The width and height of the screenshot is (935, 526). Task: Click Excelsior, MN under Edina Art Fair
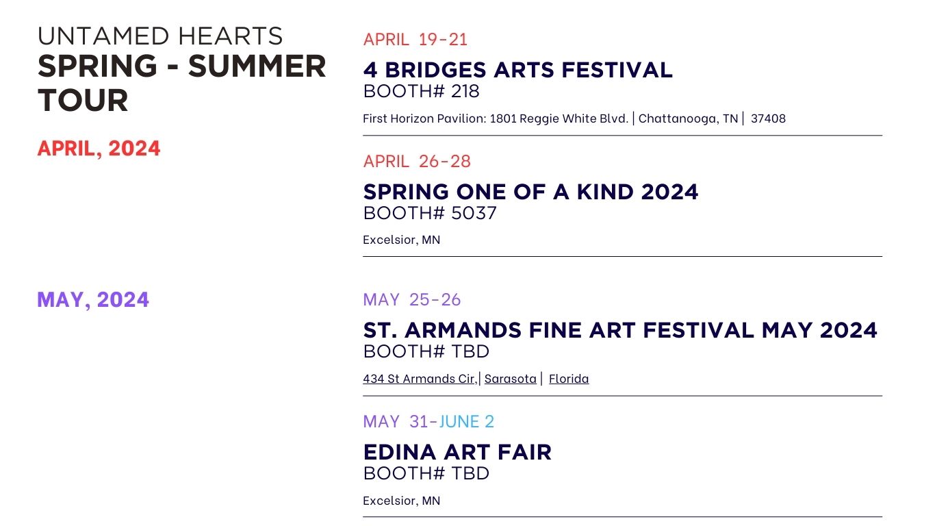click(x=402, y=500)
